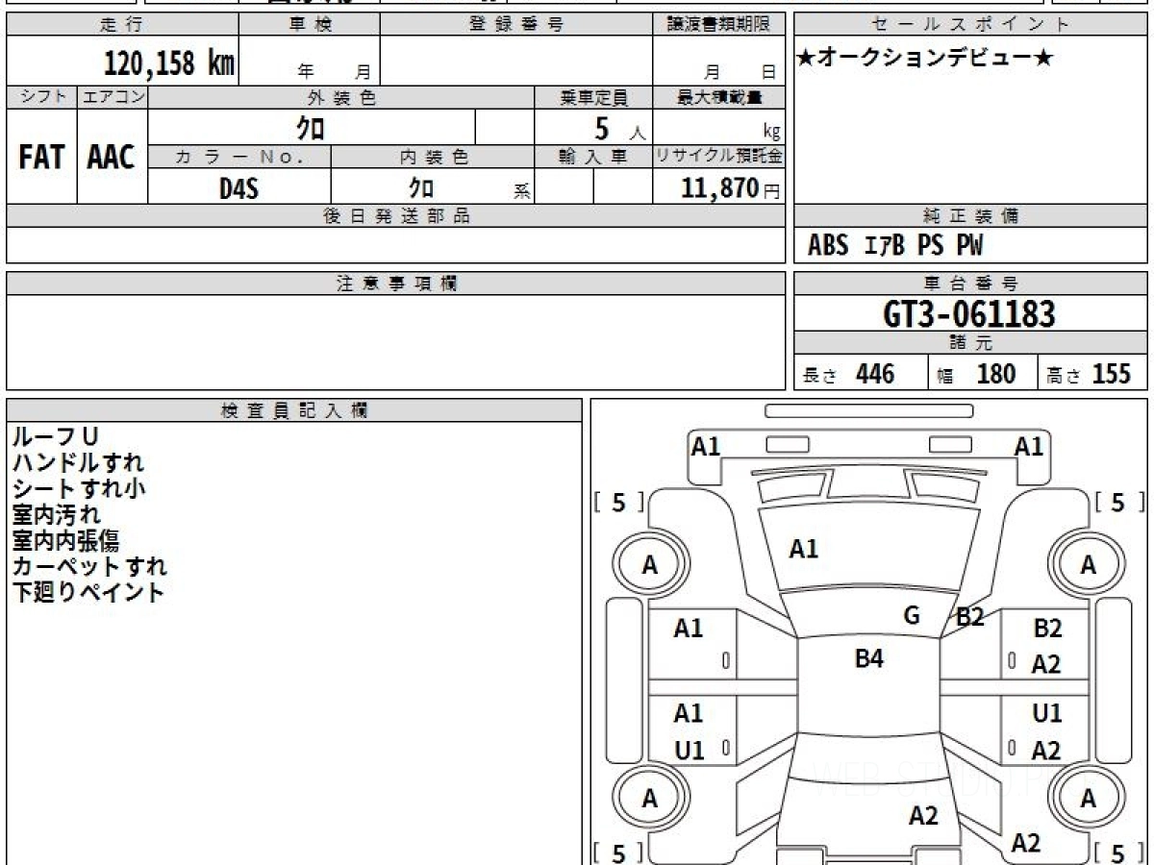The height and width of the screenshot is (865, 1154).
Task: Click the U1 mark on the right rear door
Action: click(1046, 713)
